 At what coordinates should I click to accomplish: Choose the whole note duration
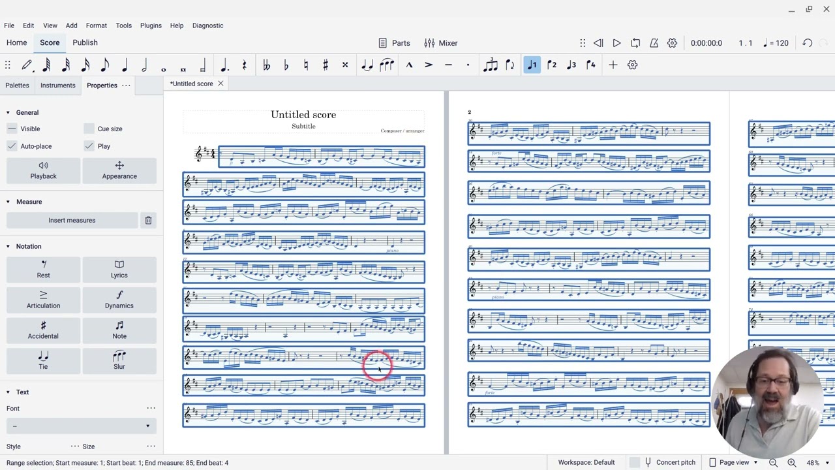[164, 69]
